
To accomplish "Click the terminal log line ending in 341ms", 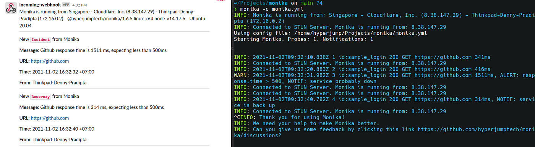I will click(362, 57).
